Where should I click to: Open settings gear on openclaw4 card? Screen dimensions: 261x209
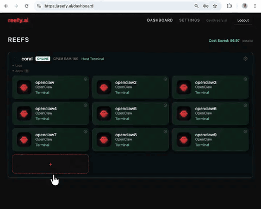85,105
